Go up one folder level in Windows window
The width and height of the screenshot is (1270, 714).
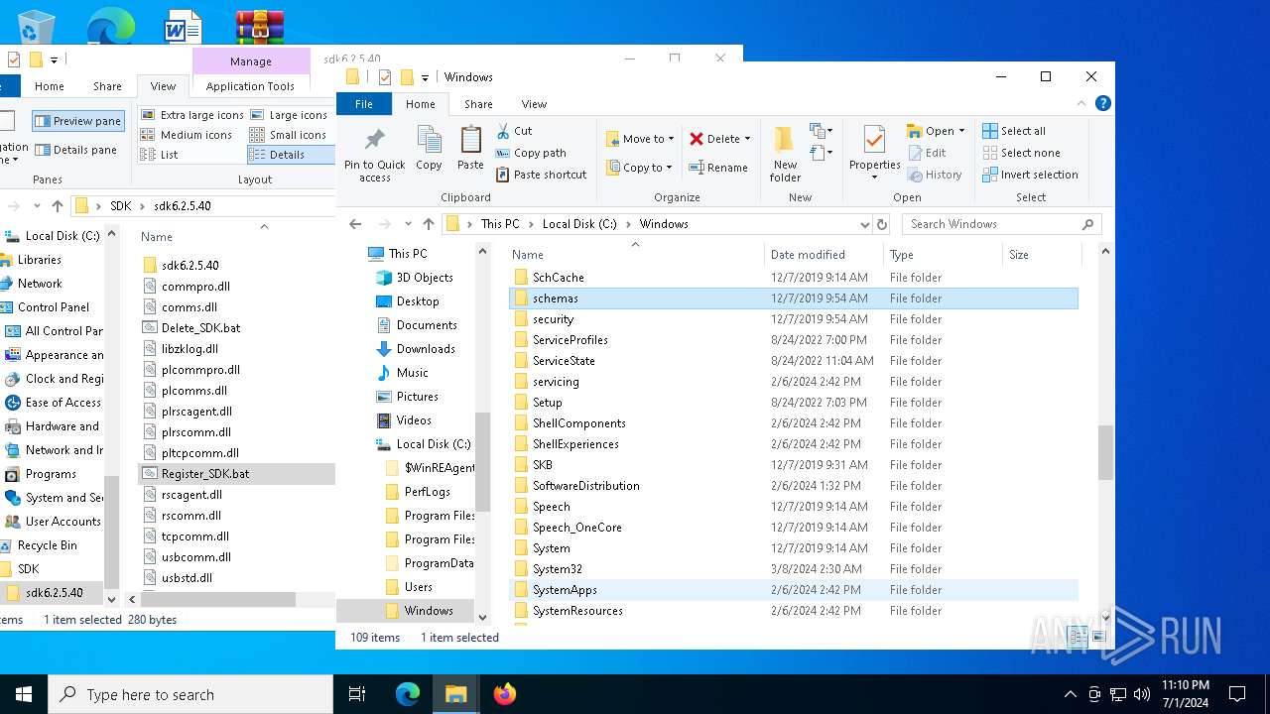coord(428,224)
